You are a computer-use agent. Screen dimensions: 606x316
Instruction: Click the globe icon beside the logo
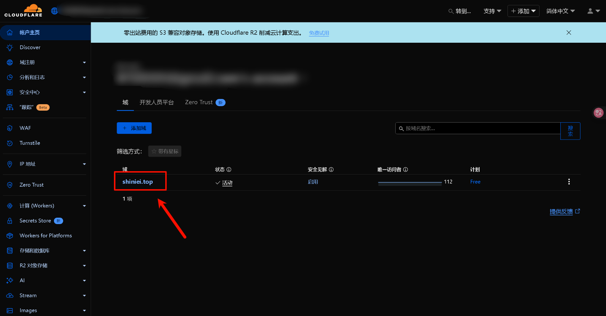pos(54,11)
